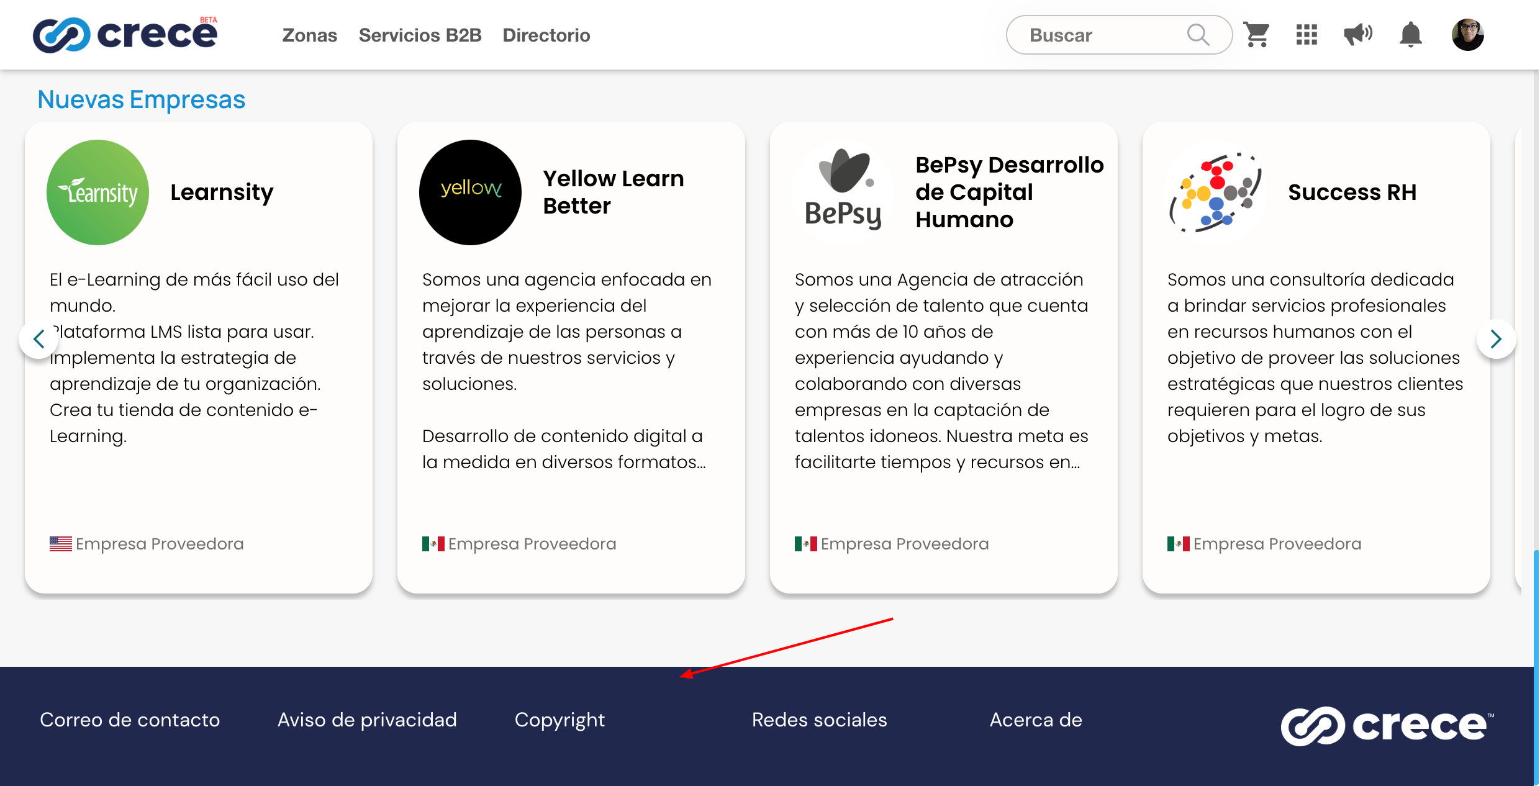Click 'Somos una Agencia de atracción' paragraph
This screenshot has height=786, width=1540.
tap(941, 371)
